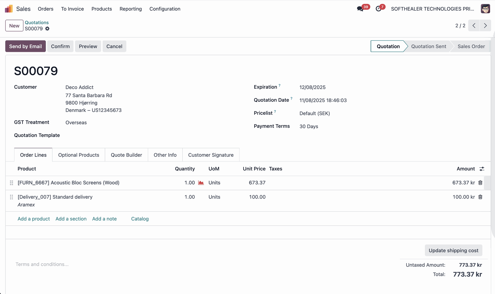495x294 pixels.
Task: Click the Terms and conditions field
Action: point(42,264)
